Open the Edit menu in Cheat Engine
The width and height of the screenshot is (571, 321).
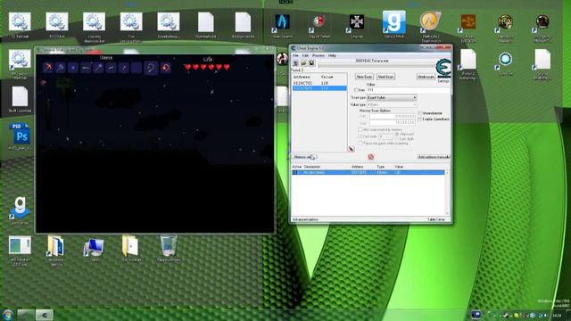(305, 55)
